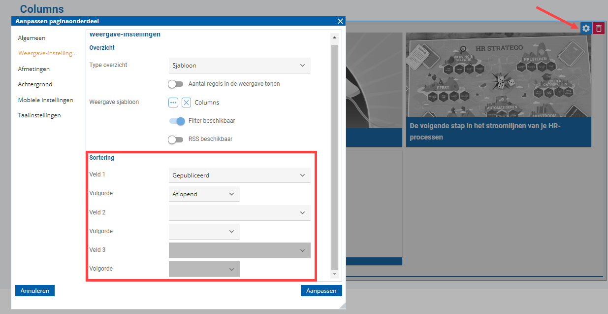Browse for a template with the ellipsis icon
Viewport: 608px width, 314px height.
pos(173,103)
